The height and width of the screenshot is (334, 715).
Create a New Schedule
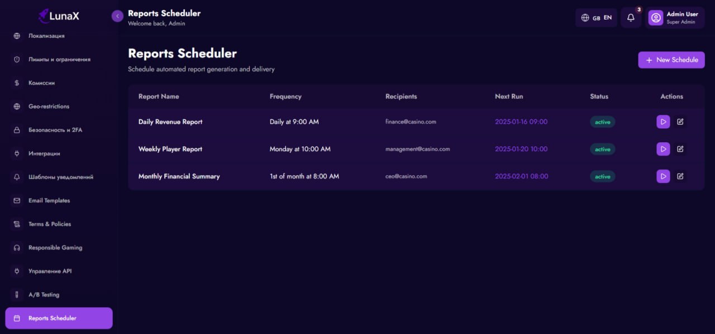click(x=671, y=60)
